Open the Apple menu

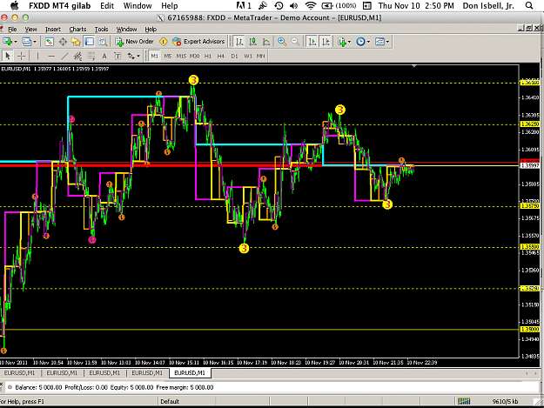[14, 6]
